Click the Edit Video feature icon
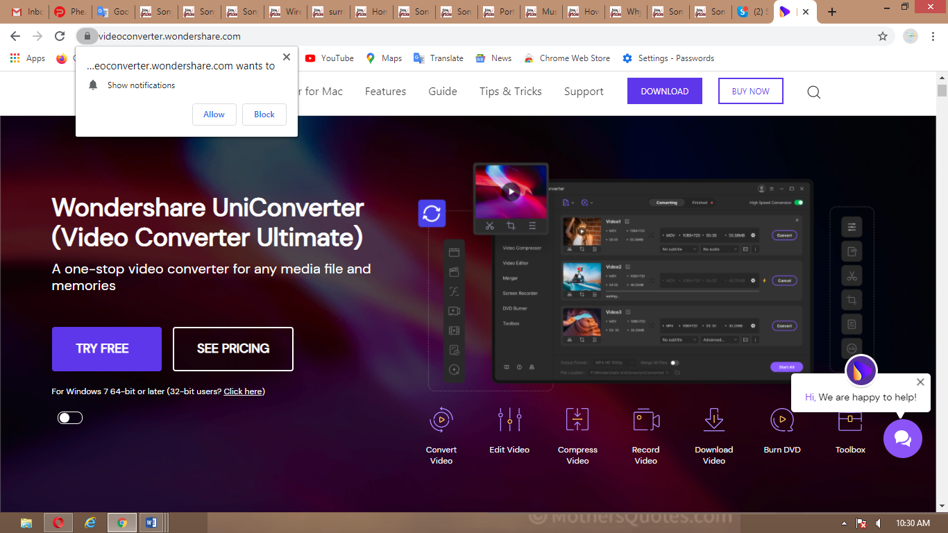 click(x=509, y=421)
